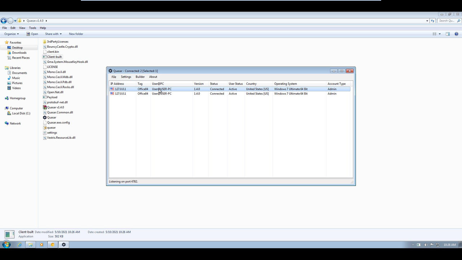This screenshot has width=462, height=260.
Task: Select the Open.Nat.dll file
Action: 53,92
